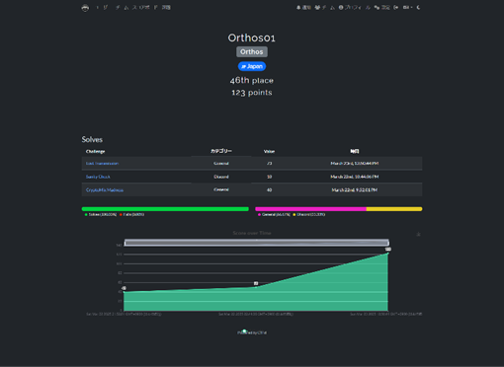Open the notifications bell item

pos(303,7)
